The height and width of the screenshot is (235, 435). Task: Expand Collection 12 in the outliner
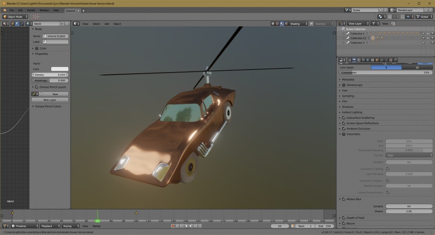tap(344, 38)
